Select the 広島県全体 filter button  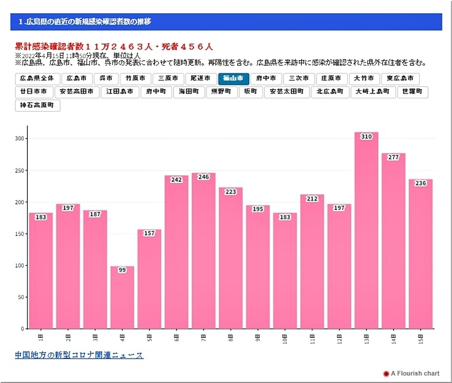coord(38,79)
